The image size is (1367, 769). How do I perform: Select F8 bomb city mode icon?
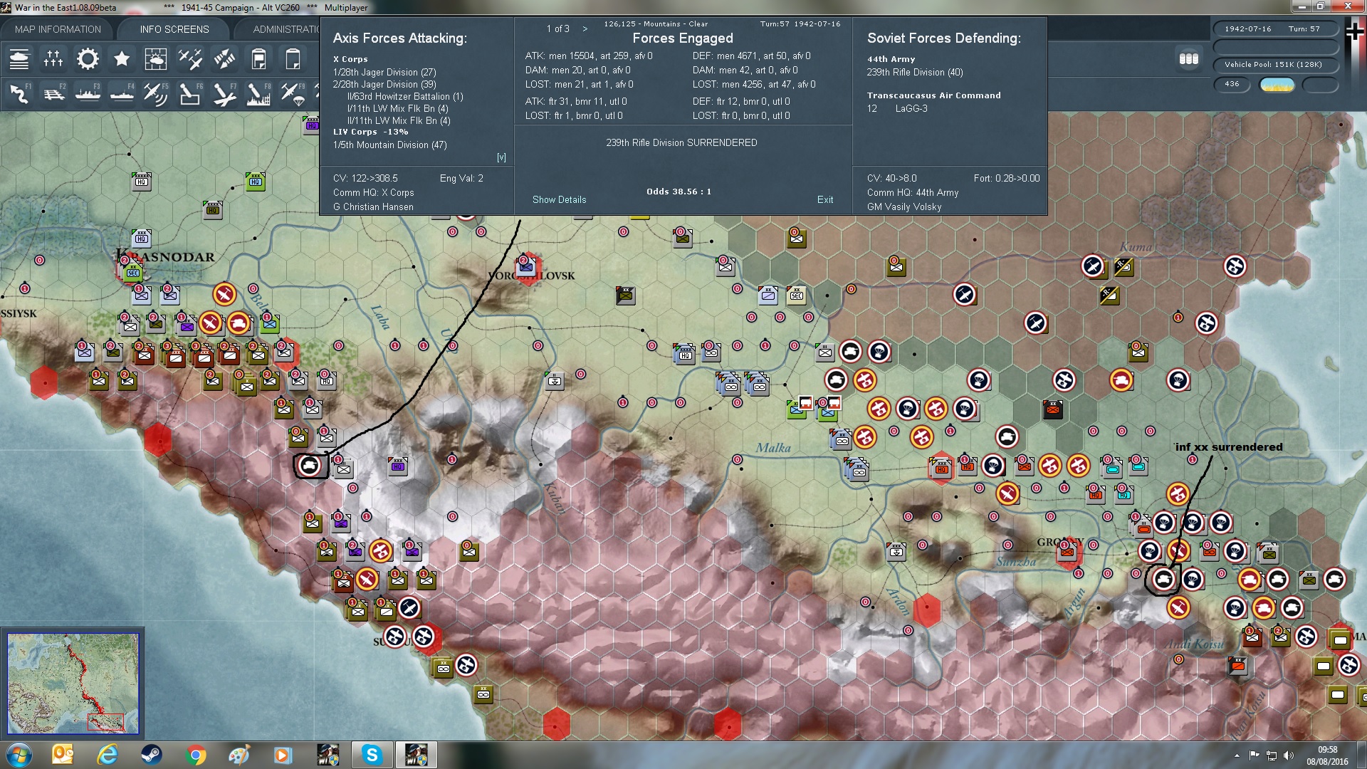coord(258,93)
